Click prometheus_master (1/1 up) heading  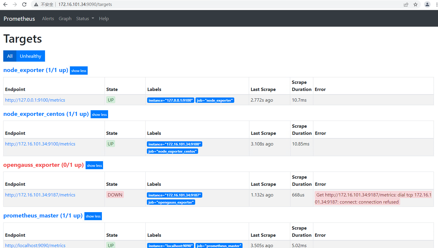pos(43,216)
